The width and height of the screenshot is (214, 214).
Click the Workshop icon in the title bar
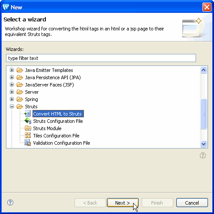pyautogui.click(x=6, y=7)
